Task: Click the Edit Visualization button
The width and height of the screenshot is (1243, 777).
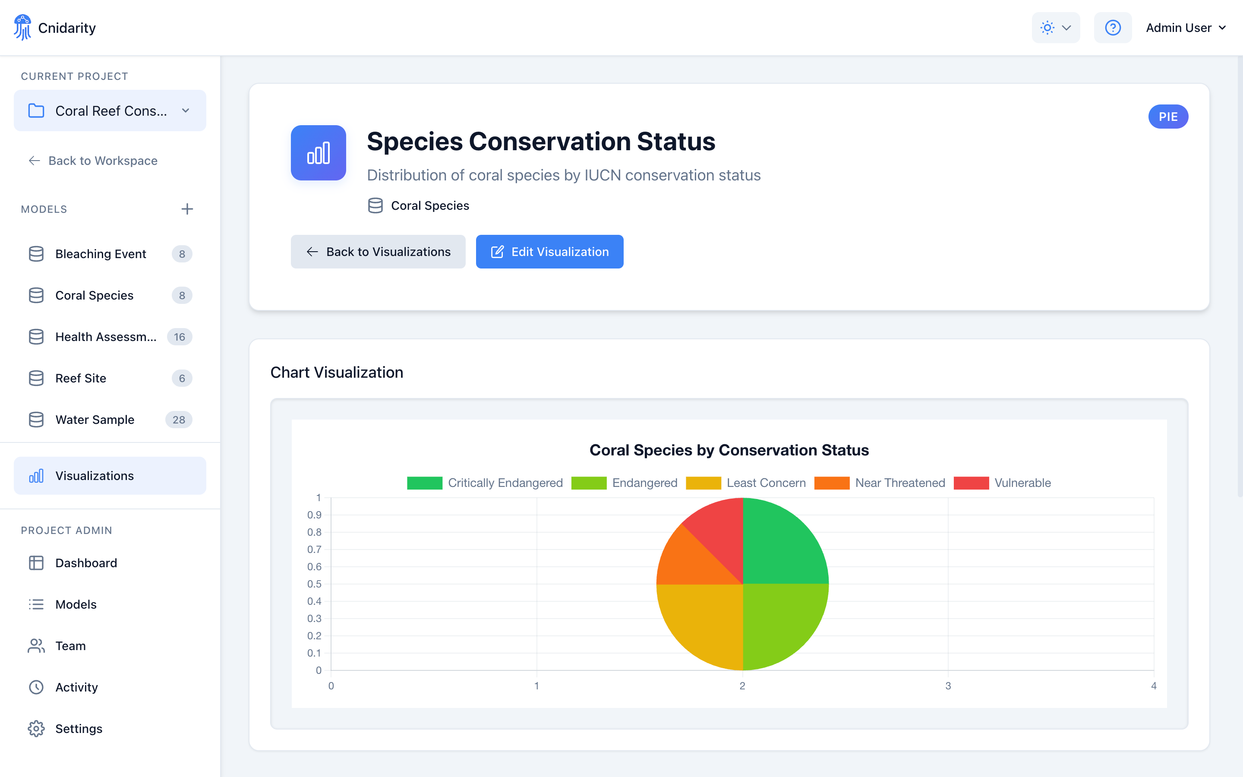Action: pyautogui.click(x=549, y=251)
